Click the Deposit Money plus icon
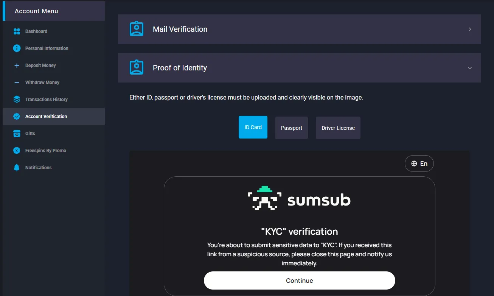 pos(17,65)
